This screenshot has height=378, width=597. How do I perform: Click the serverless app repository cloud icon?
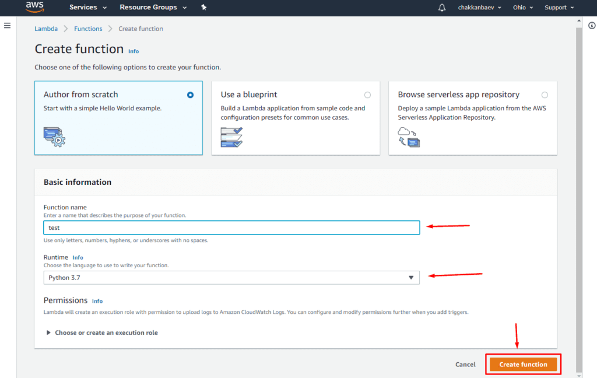coord(409,136)
